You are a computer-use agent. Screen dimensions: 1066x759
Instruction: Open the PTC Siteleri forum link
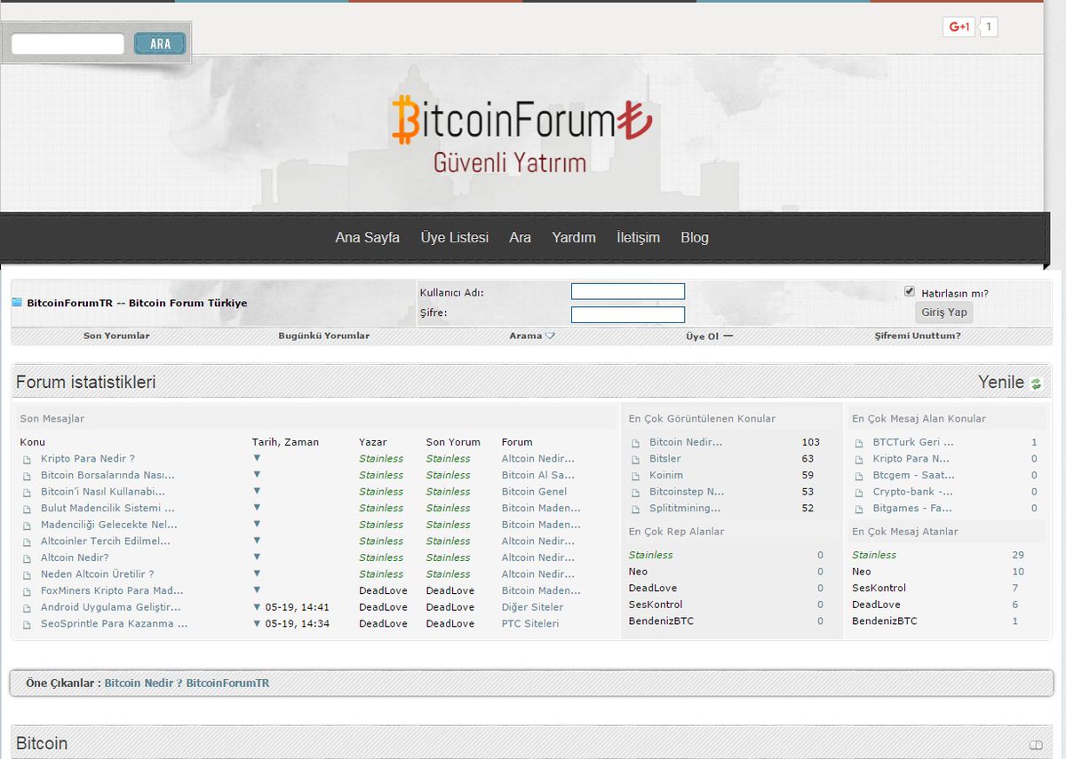click(530, 624)
